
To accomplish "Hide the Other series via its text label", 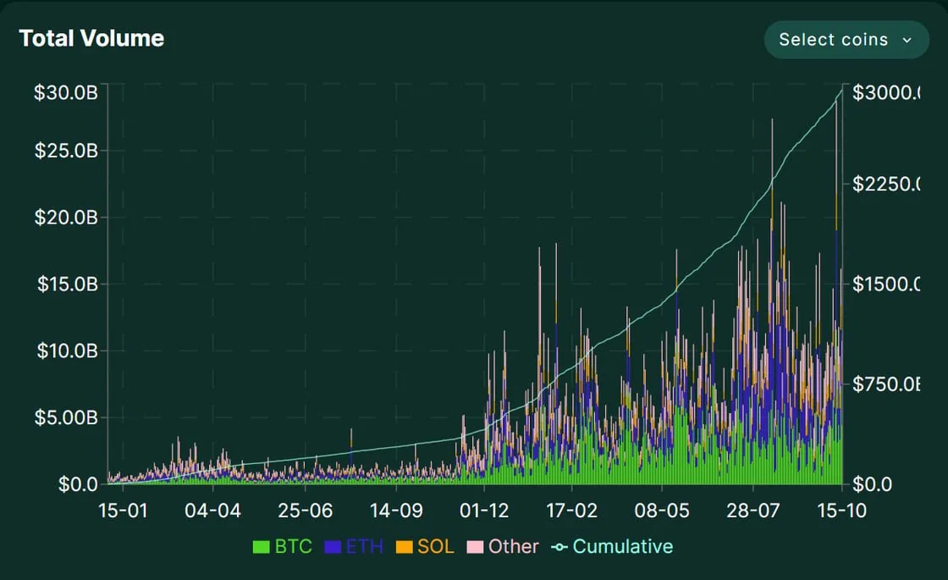I will (x=513, y=547).
